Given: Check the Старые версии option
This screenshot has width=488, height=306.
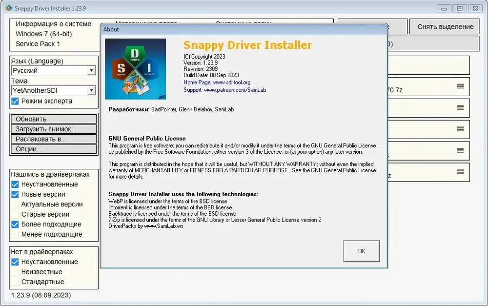Looking at the screenshot, I should click(x=15, y=214).
